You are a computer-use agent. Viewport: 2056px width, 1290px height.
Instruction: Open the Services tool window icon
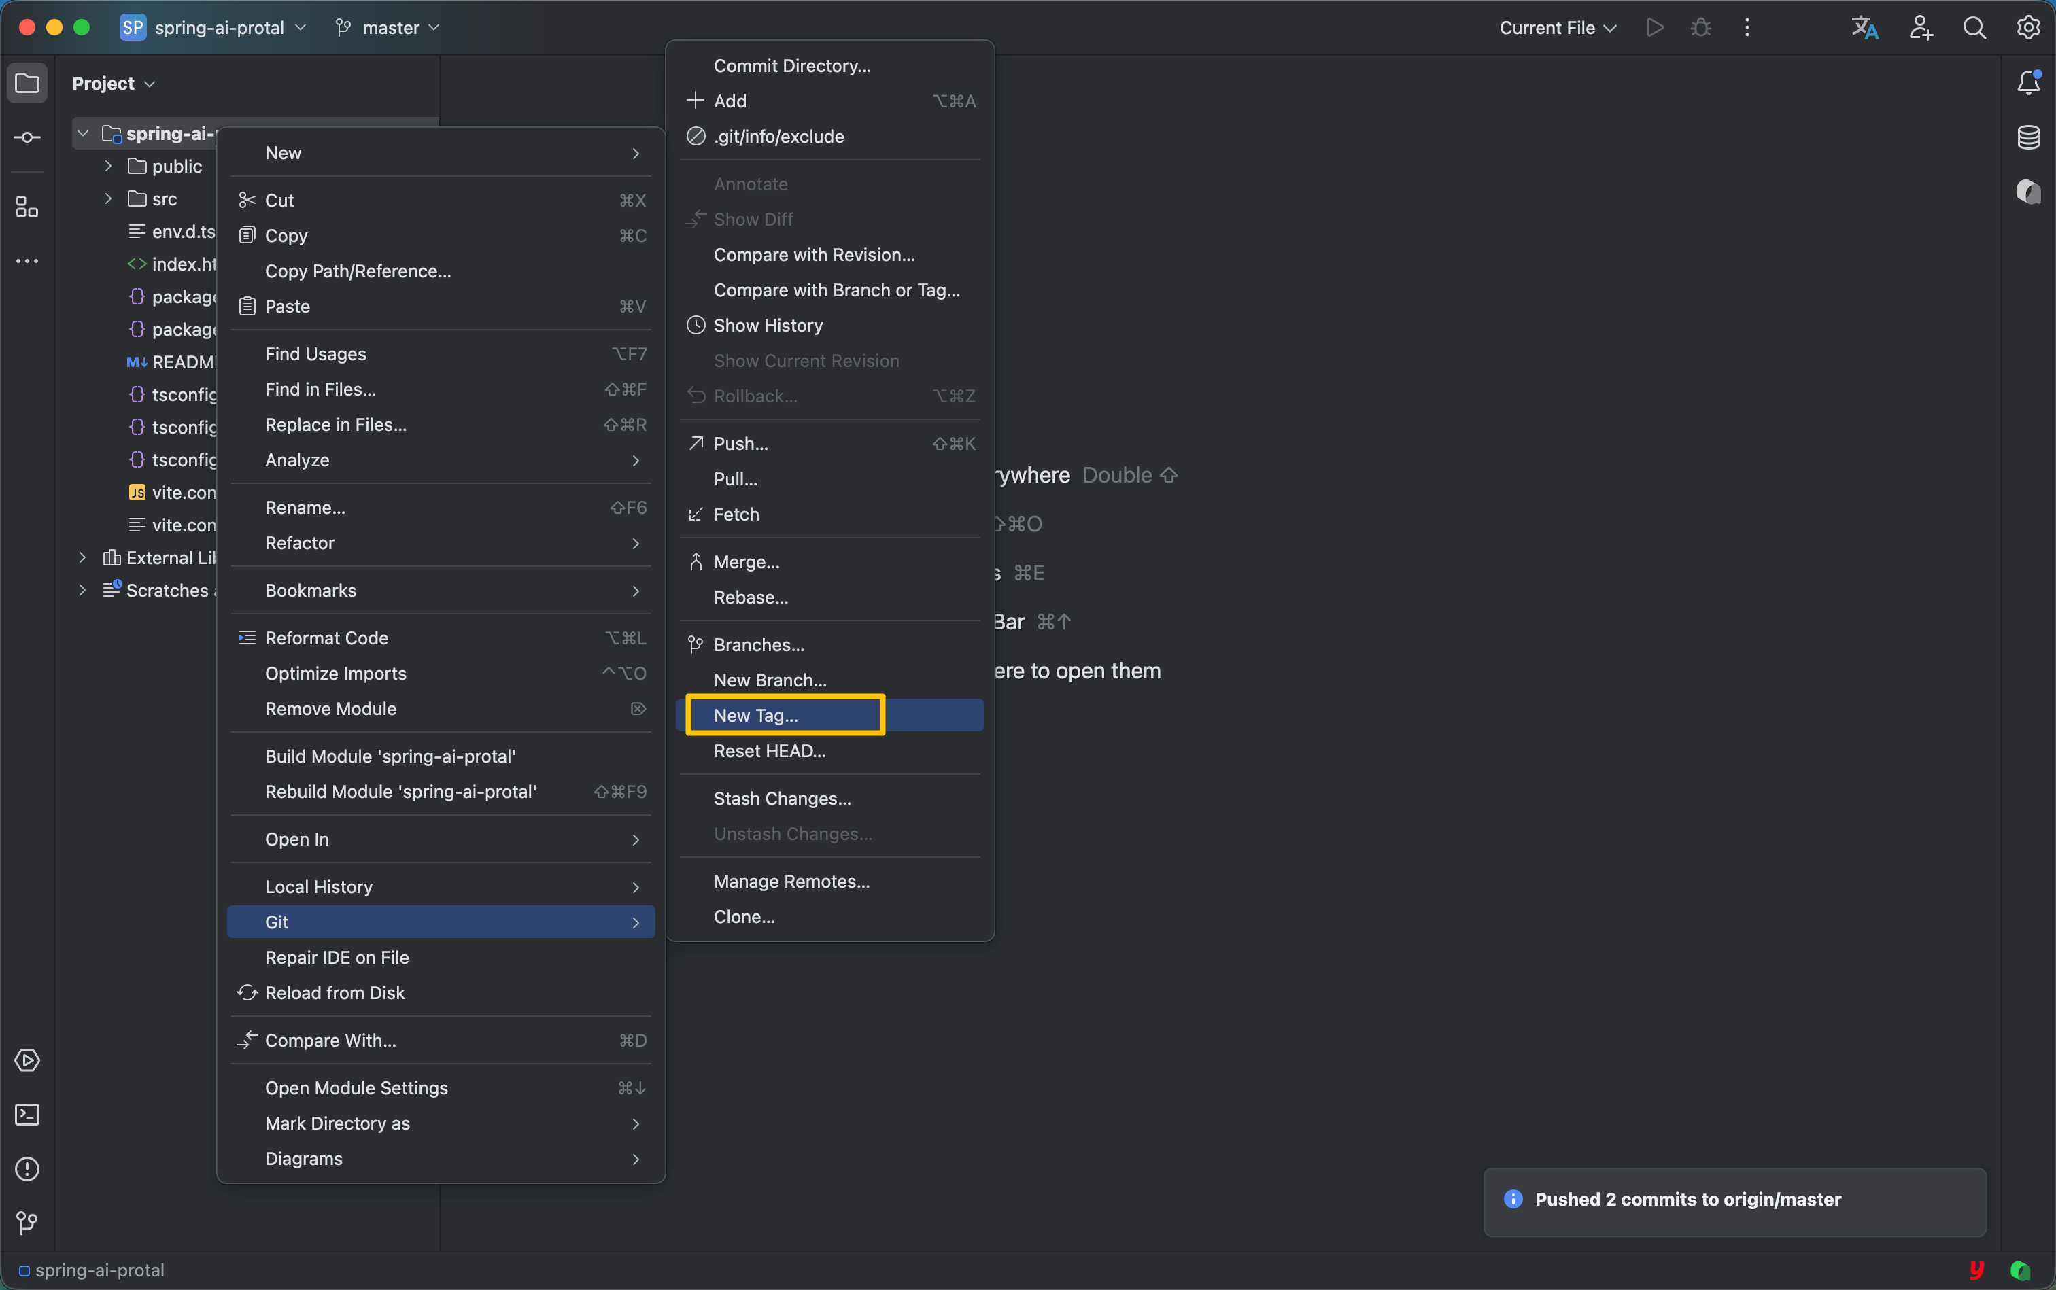click(27, 1060)
